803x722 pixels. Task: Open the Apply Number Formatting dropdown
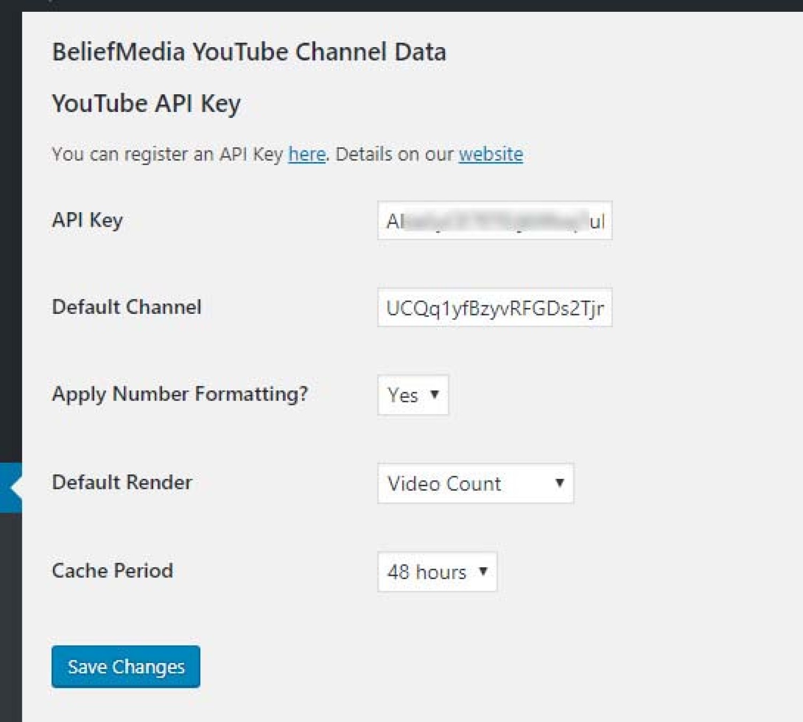coord(413,395)
